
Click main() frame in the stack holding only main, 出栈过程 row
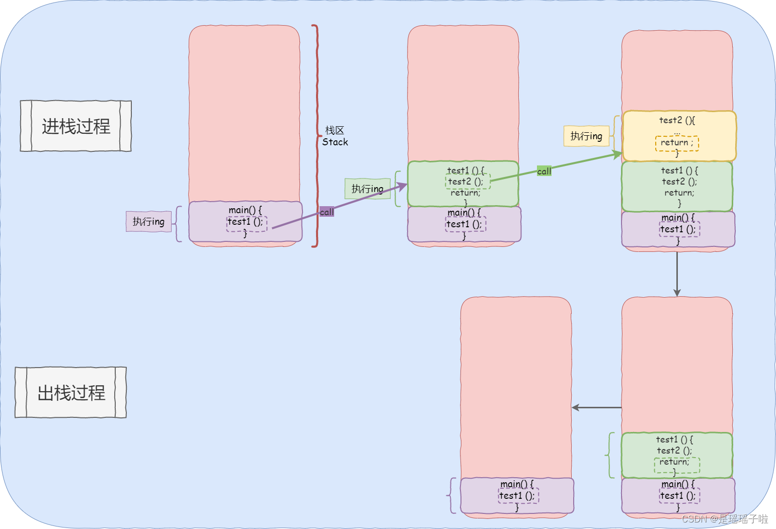517,495
